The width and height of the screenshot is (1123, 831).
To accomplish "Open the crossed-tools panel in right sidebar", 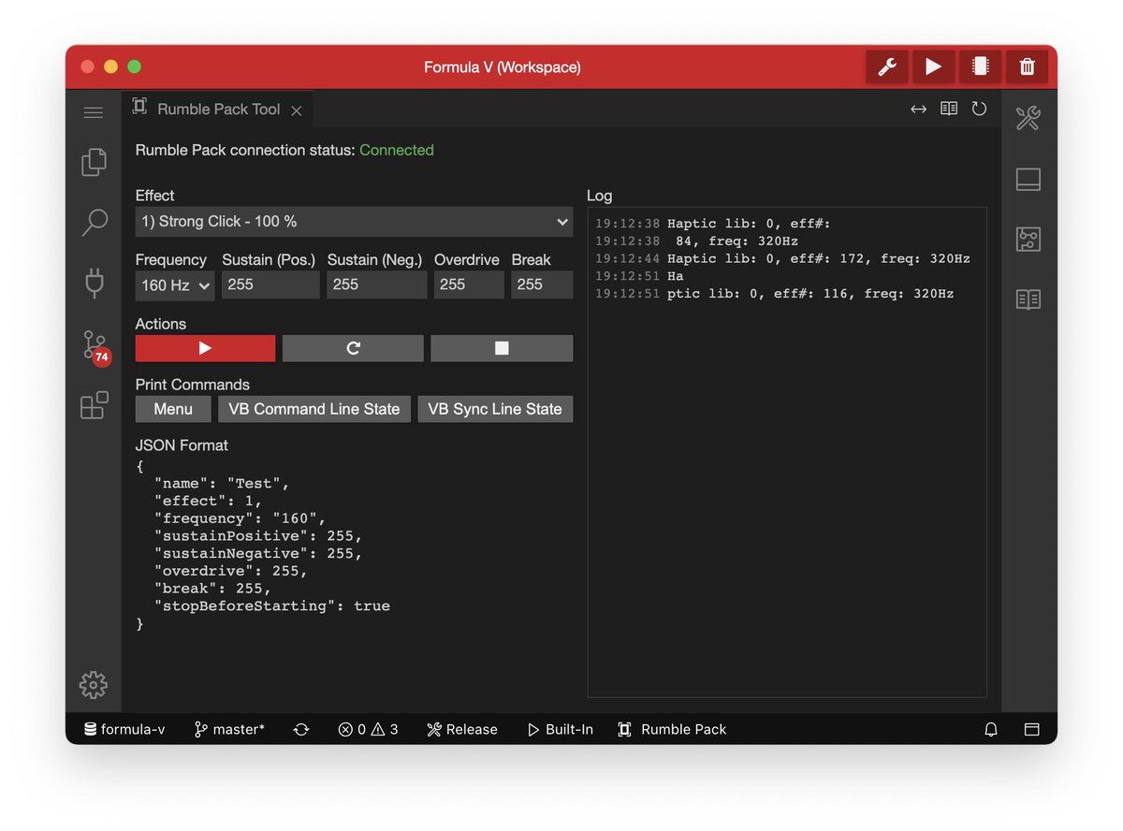I will click(x=1028, y=119).
